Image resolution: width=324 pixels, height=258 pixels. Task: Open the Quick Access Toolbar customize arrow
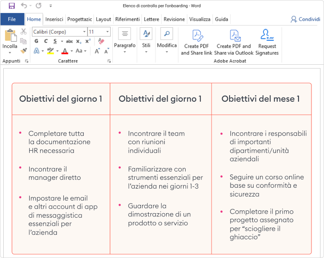pos(50,6)
